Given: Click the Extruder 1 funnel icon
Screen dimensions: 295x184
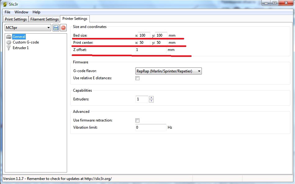Looking at the screenshot, I should (9, 48).
